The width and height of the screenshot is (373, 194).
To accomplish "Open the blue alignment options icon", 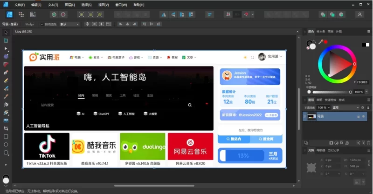I will point(209,14).
